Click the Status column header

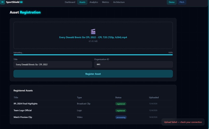[x=118, y=97]
